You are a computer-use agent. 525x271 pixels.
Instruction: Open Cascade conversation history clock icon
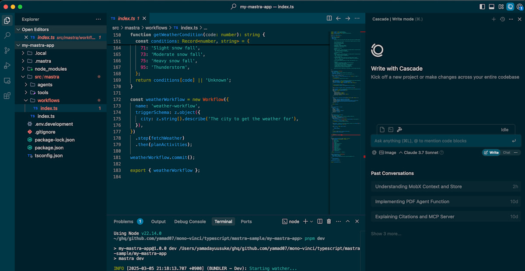[x=502, y=19]
